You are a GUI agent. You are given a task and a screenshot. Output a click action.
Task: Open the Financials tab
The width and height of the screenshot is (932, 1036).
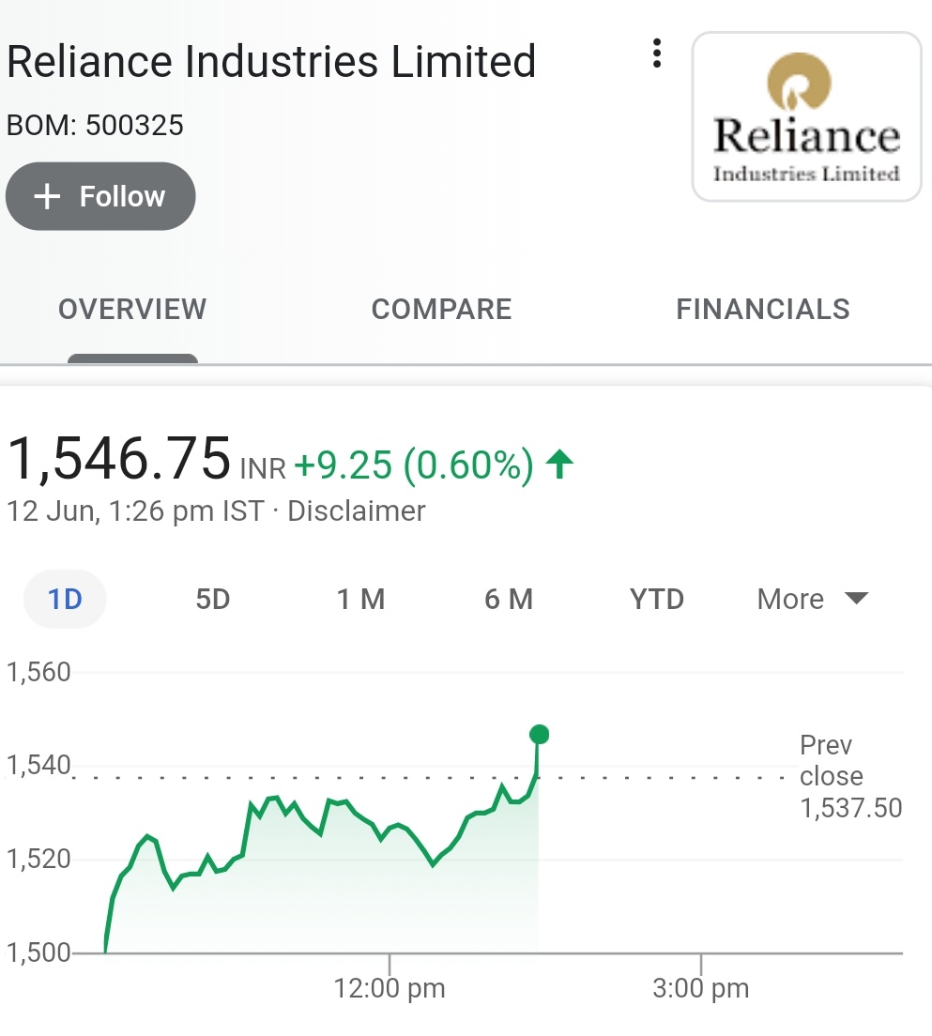pyautogui.click(x=763, y=310)
